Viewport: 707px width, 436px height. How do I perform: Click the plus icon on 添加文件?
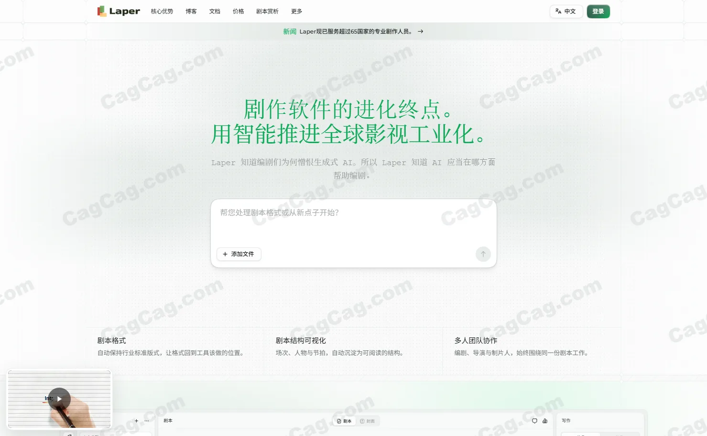(x=225, y=254)
